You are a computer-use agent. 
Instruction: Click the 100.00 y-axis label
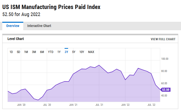tap(164, 59)
